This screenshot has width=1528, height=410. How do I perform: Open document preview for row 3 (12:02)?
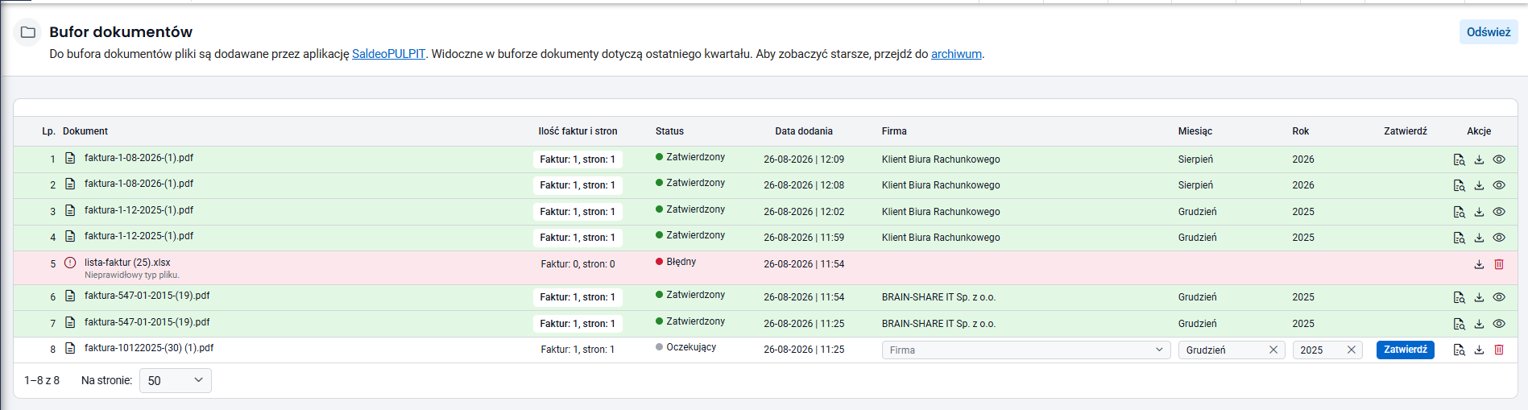coord(1459,212)
